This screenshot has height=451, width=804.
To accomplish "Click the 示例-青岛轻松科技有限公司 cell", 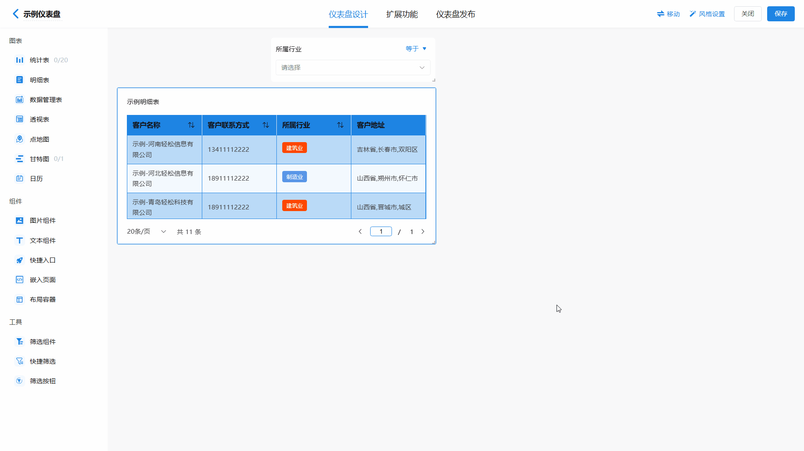I will [x=165, y=206].
